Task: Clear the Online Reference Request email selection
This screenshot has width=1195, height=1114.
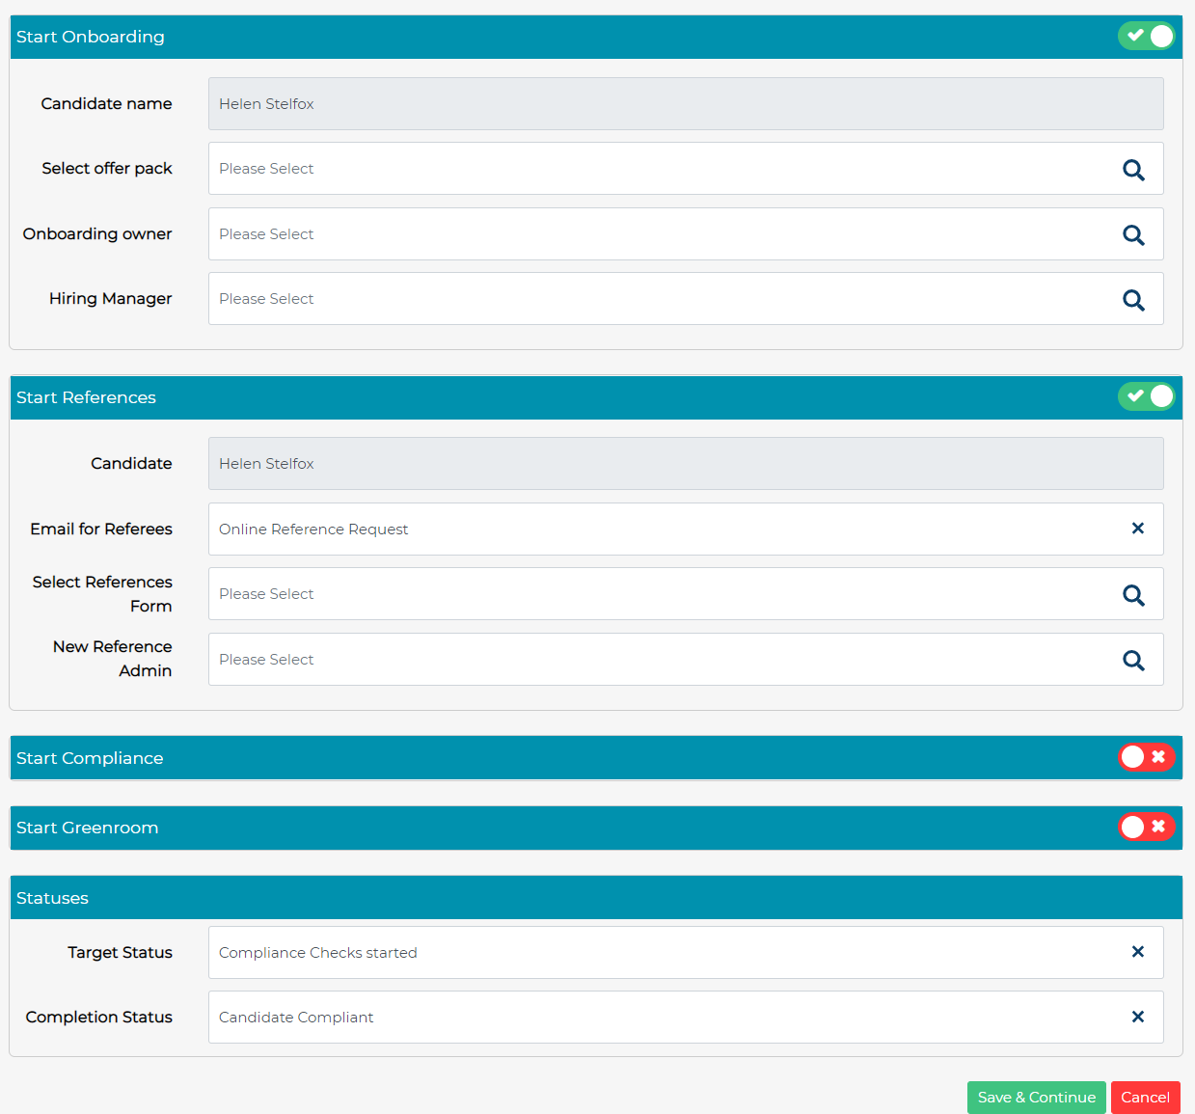Action: (1137, 529)
